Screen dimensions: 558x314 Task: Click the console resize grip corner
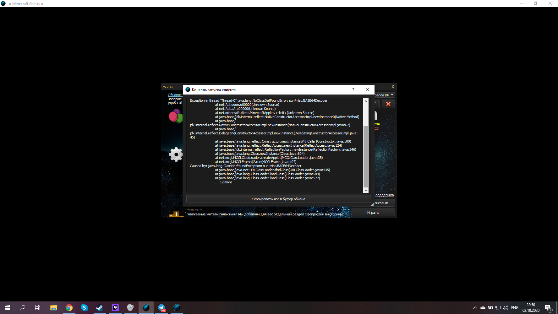coord(372,204)
